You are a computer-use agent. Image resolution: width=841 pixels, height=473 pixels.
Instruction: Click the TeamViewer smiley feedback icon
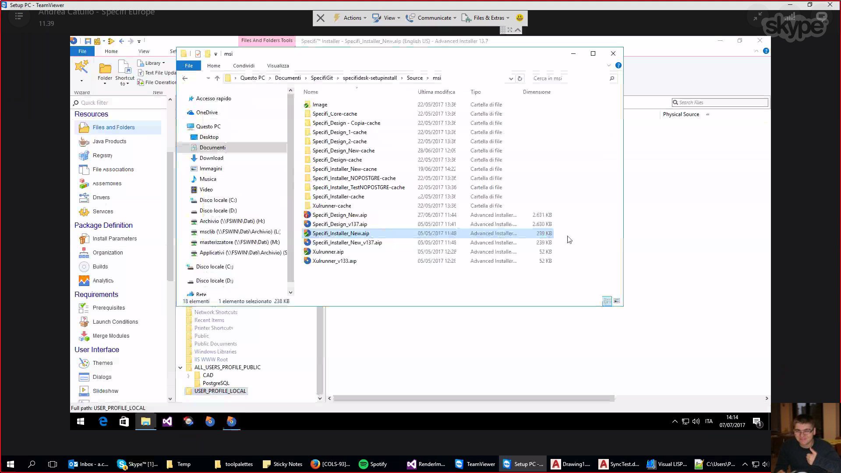[x=519, y=18]
